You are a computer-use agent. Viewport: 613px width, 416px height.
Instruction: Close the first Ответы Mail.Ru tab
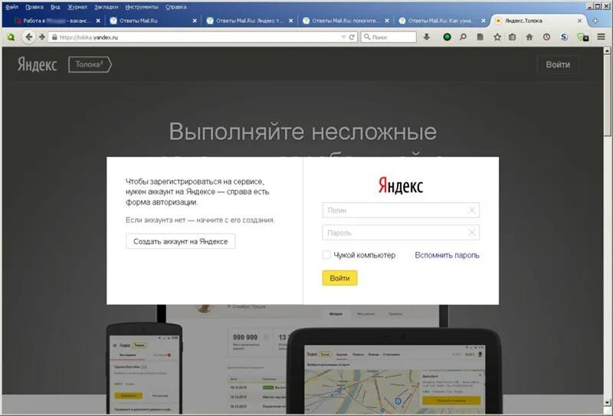[x=195, y=21]
